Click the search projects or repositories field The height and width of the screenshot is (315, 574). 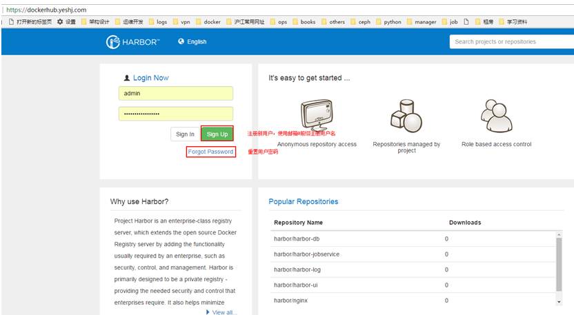click(511, 42)
